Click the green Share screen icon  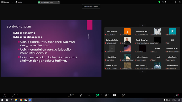pyautogui.click(x=98, y=95)
